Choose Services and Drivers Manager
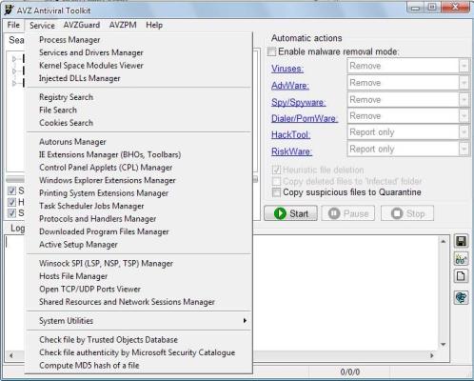Viewport: 474px width, 381px height. pos(139,52)
